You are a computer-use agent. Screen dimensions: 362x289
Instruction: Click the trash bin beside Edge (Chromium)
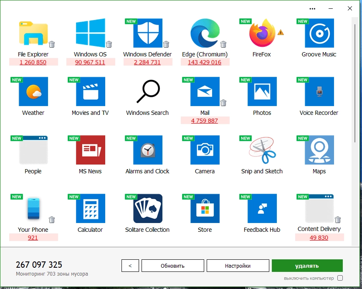tap(223, 44)
